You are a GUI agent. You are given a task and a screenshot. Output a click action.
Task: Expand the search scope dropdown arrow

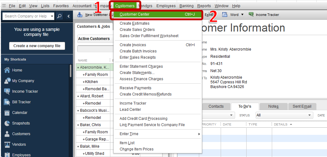[52, 16]
